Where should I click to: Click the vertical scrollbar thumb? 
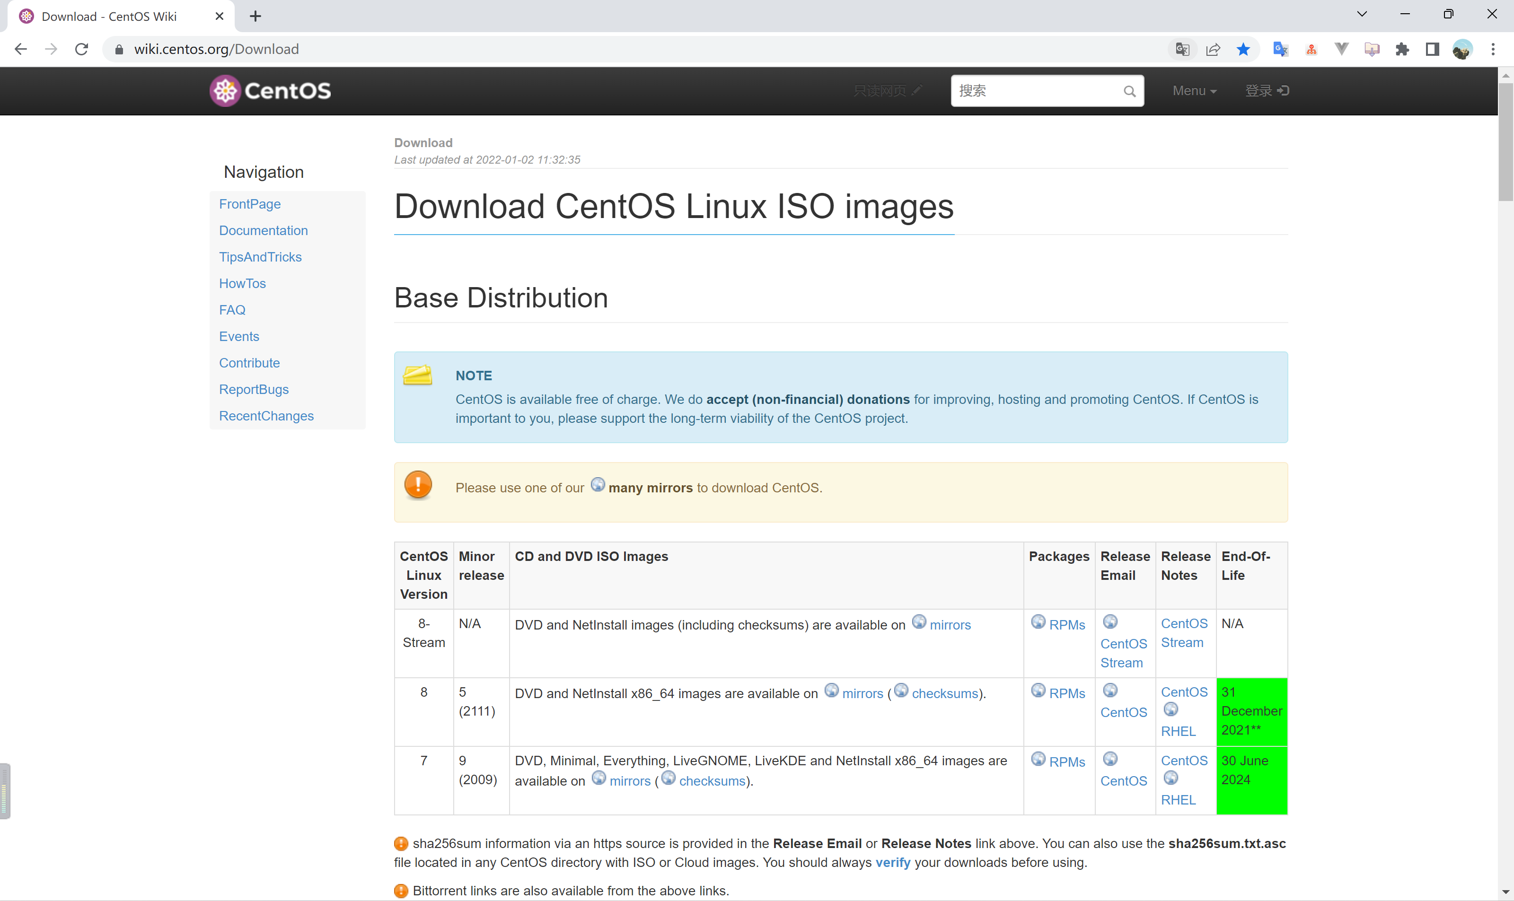pyautogui.click(x=1505, y=142)
